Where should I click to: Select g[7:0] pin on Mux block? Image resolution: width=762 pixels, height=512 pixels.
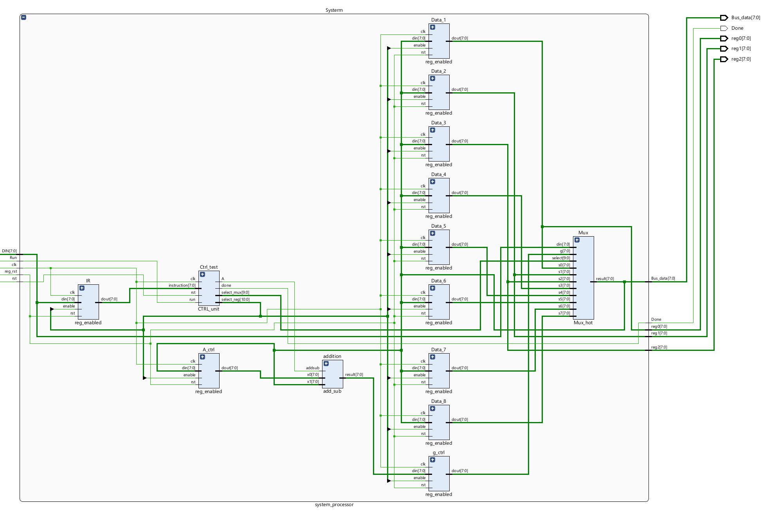(565, 251)
